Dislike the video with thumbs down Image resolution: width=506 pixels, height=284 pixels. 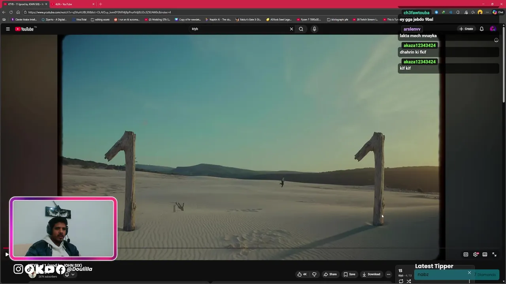click(314, 274)
